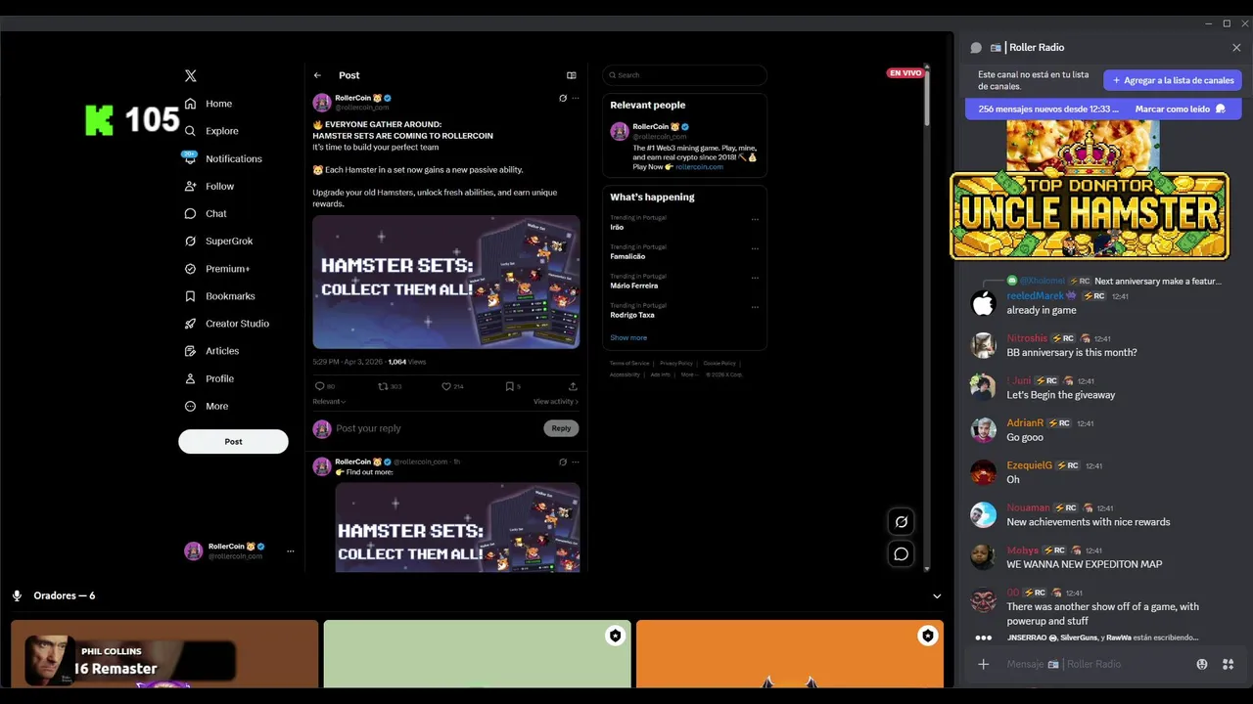This screenshot has width=1253, height=704.
Task: Open the trending topic Irão
Action: coord(617,227)
